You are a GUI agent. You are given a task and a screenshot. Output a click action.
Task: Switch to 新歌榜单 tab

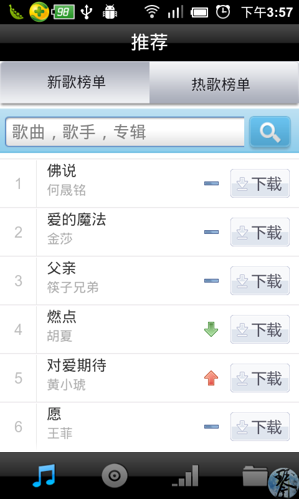coord(75,83)
